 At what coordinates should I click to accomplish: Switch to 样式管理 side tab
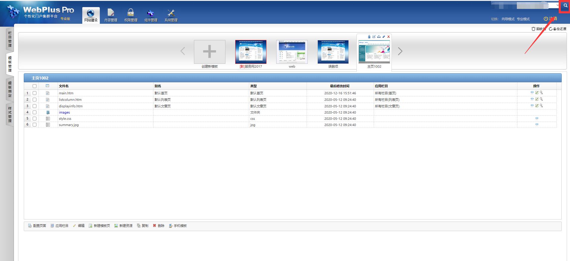pos(10,114)
